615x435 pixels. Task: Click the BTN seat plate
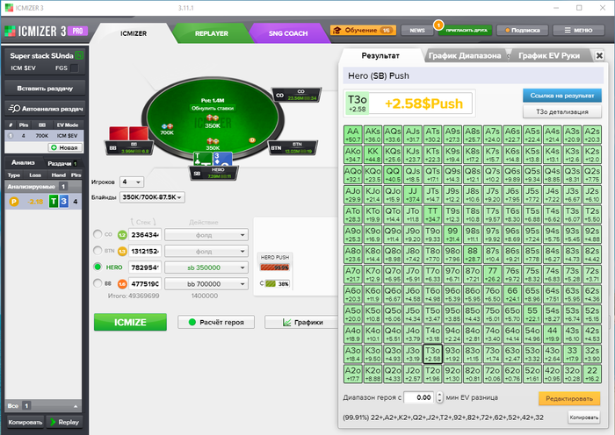coord(293,148)
